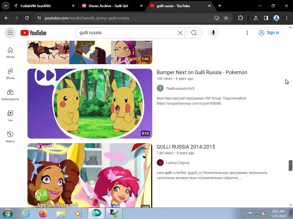Open TheRussianKirillVS channel avatar

click(160, 88)
